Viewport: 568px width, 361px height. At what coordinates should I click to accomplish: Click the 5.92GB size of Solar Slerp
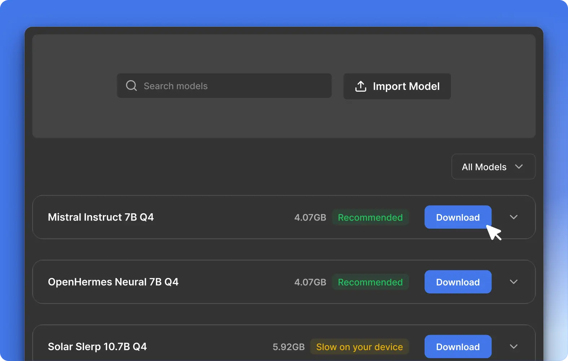pyautogui.click(x=288, y=347)
